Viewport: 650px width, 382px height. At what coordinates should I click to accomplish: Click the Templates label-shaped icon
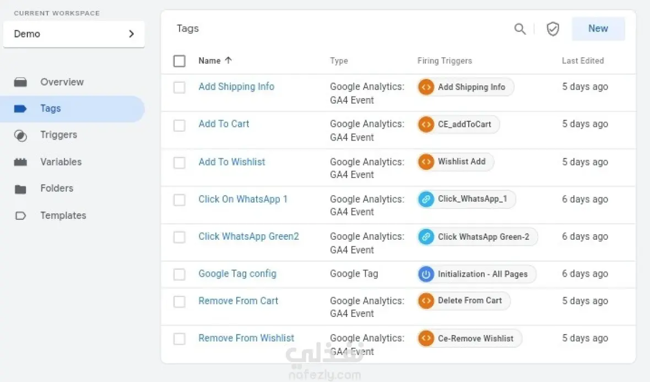click(20, 216)
